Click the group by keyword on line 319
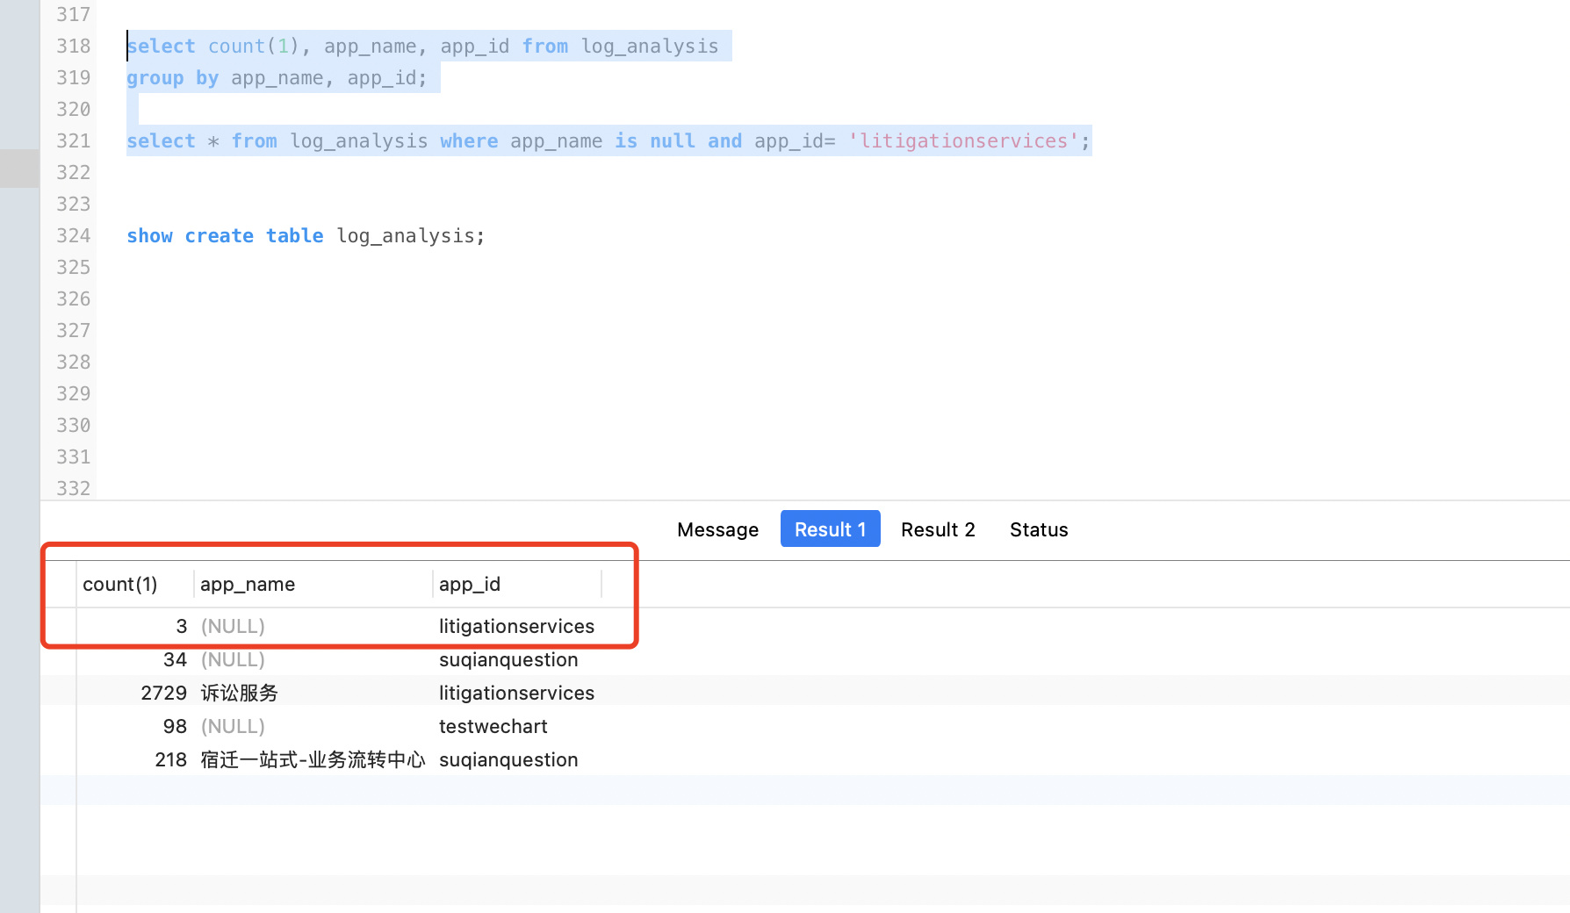This screenshot has height=913, width=1570. pos(172,78)
